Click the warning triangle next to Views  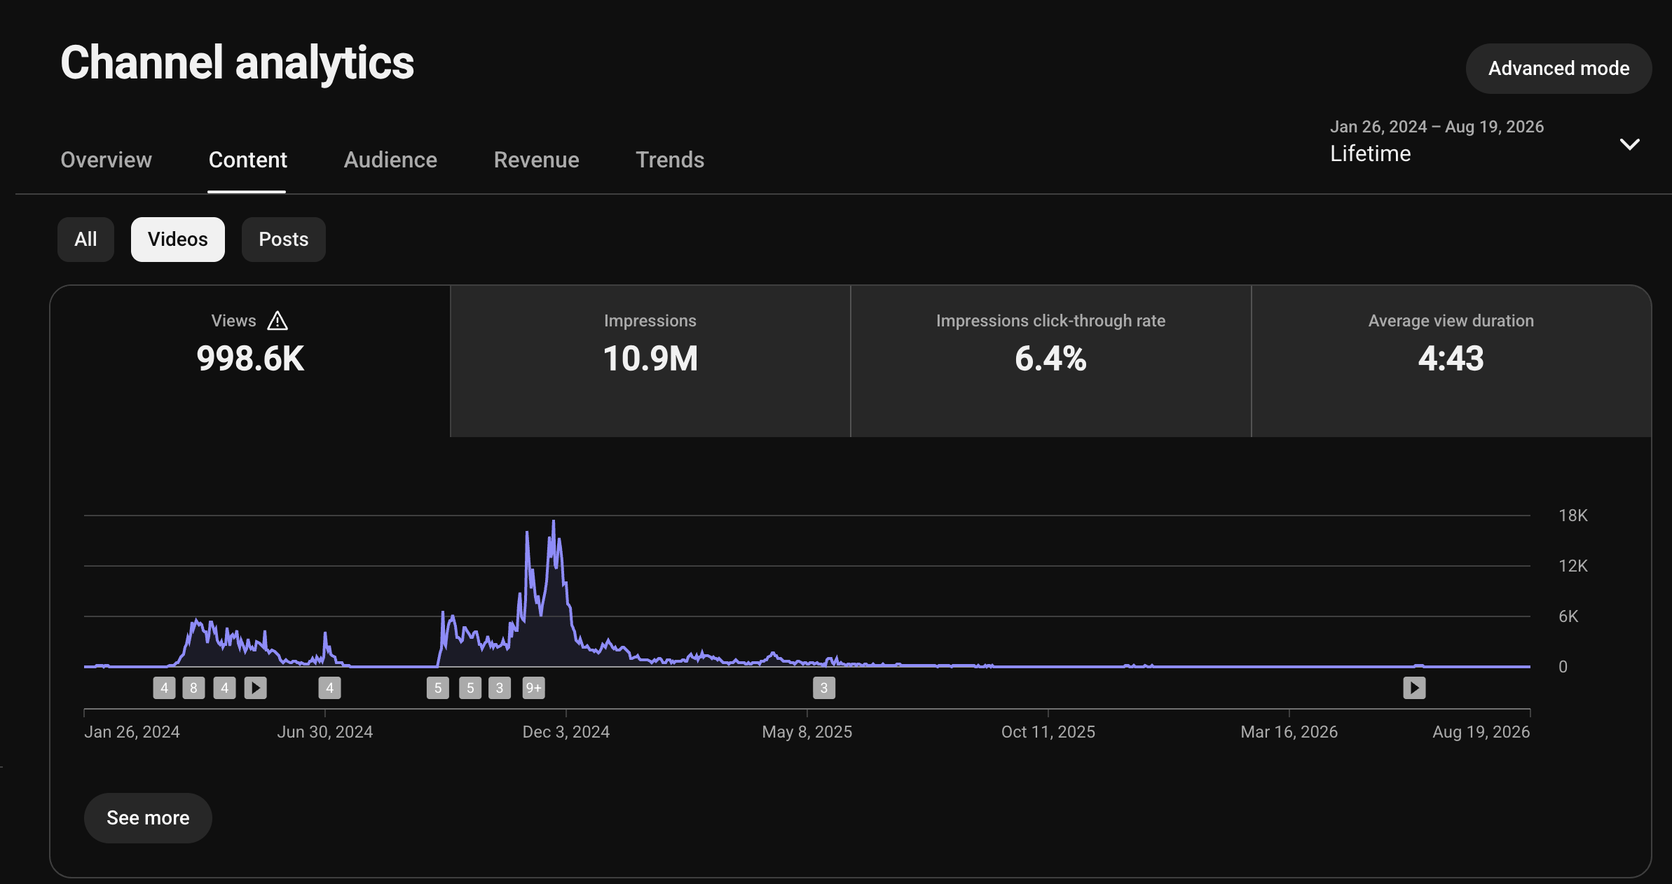(x=277, y=321)
